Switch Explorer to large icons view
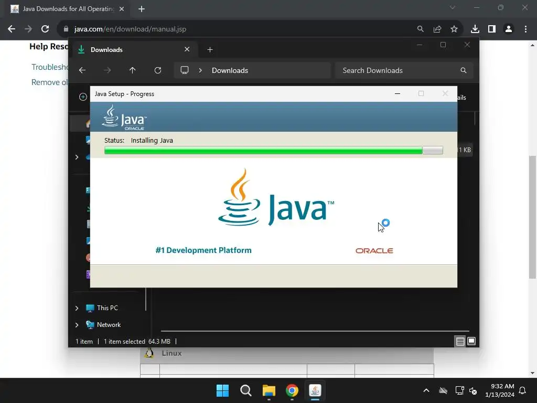 coord(471,341)
